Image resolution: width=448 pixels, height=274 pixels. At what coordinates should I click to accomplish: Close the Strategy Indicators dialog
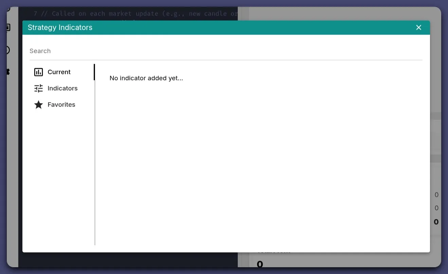(x=418, y=28)
